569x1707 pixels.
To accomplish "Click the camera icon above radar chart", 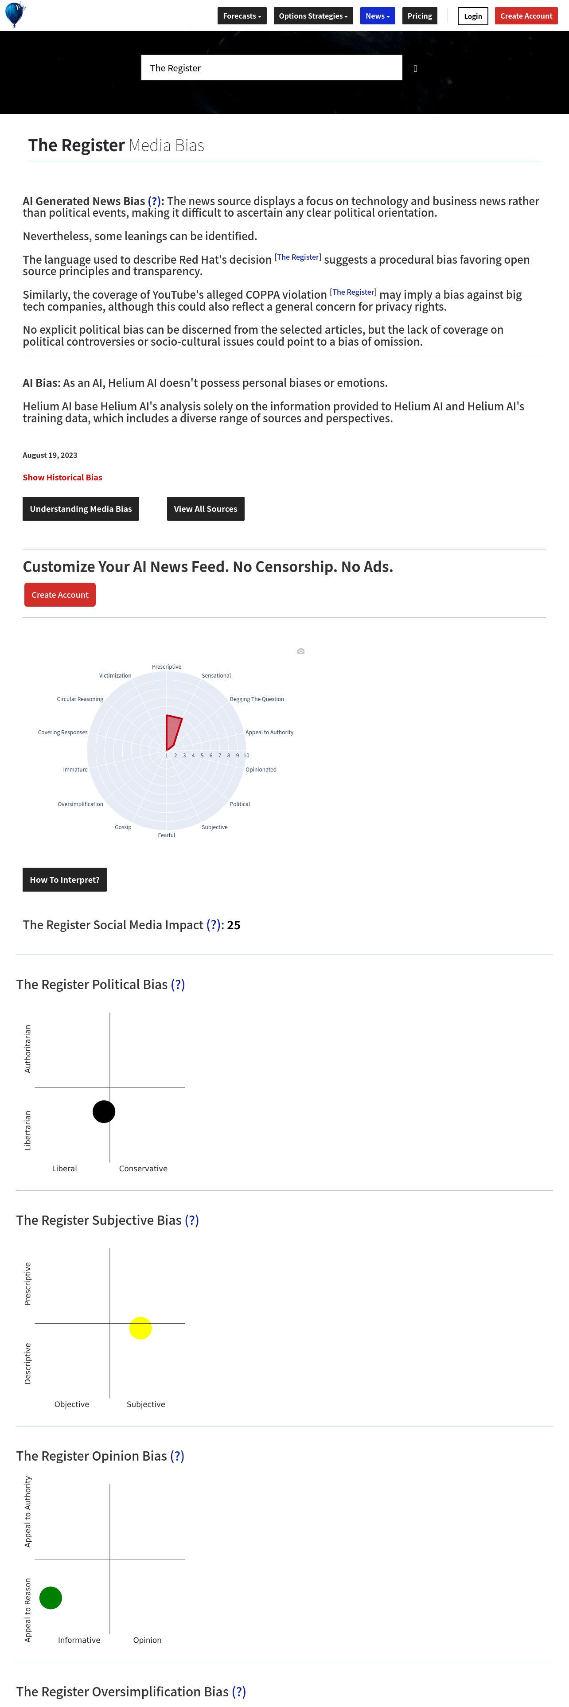I will (x=301, y=651).
